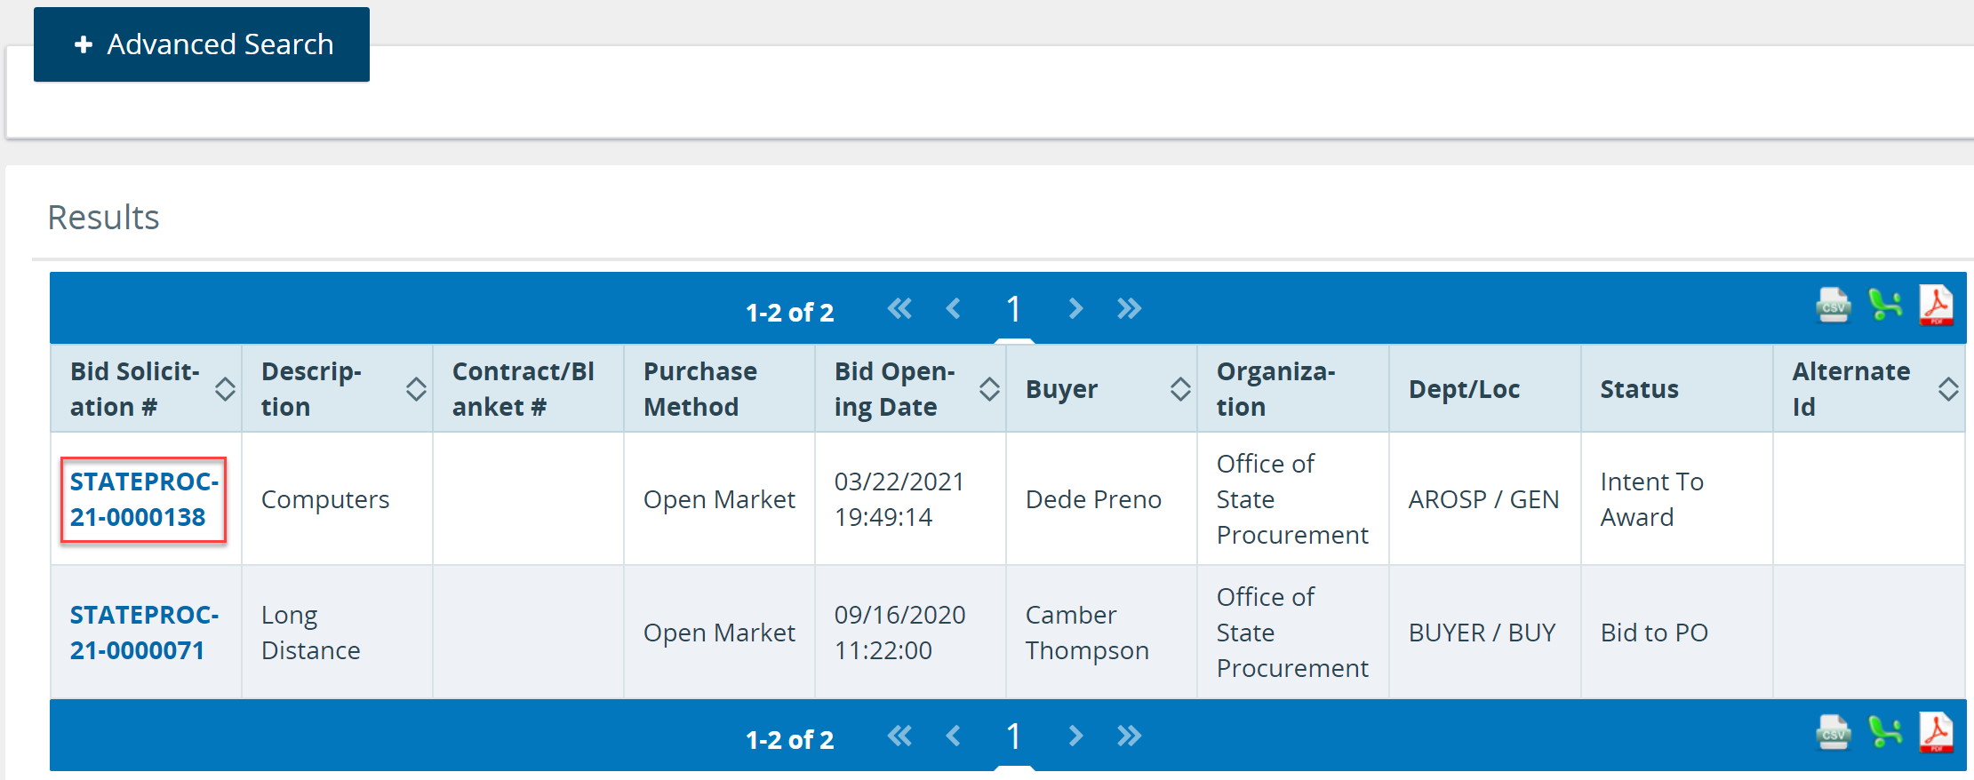
Task: Click Open Market in the Computers row
Action: click(719, 499)
